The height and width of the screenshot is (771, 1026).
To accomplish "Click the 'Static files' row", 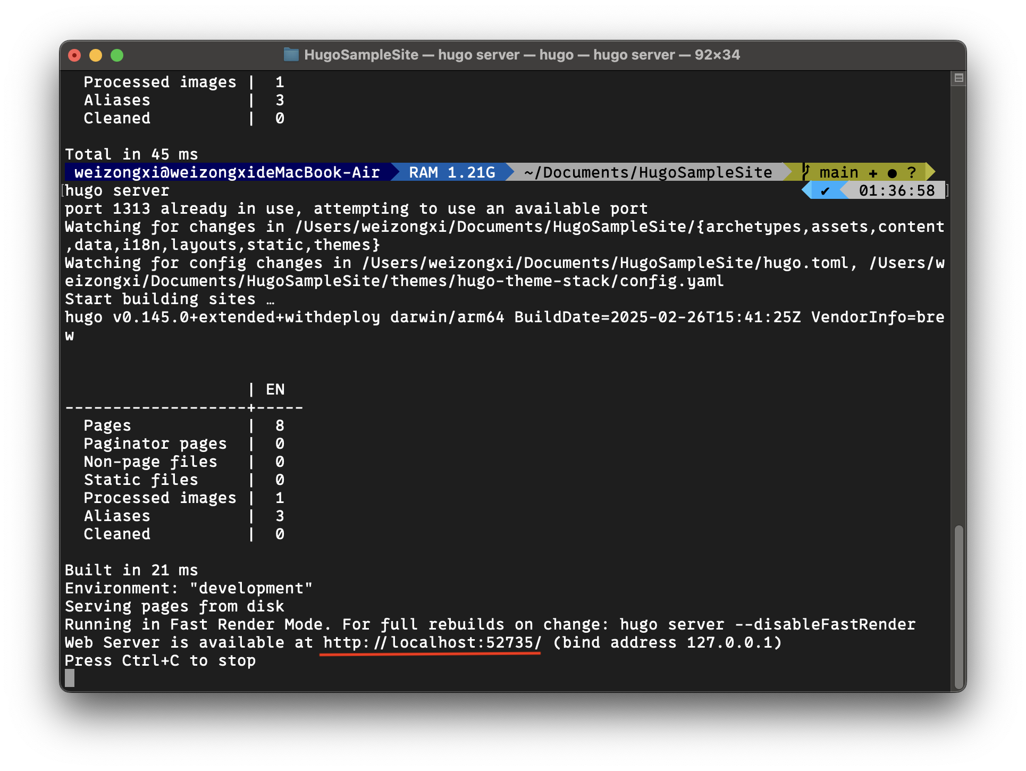I will coord(184,480).
